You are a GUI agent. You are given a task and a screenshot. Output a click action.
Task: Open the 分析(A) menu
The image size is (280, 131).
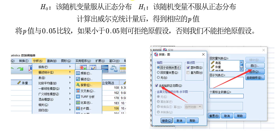pos(38,61)
